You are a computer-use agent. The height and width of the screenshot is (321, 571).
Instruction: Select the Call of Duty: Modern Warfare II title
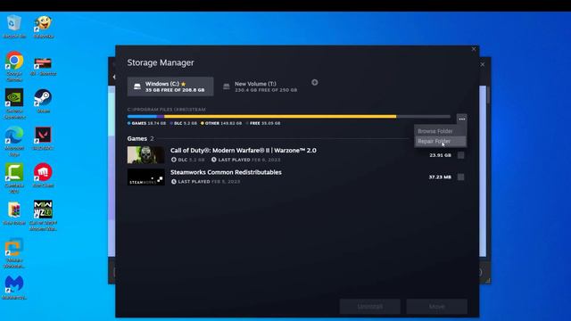244,151
